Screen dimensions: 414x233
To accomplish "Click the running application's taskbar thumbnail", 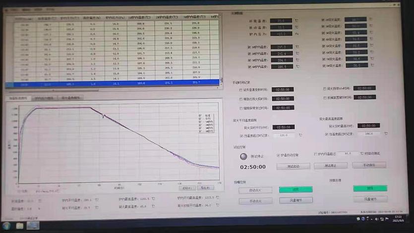I will (x=33, y=226).
